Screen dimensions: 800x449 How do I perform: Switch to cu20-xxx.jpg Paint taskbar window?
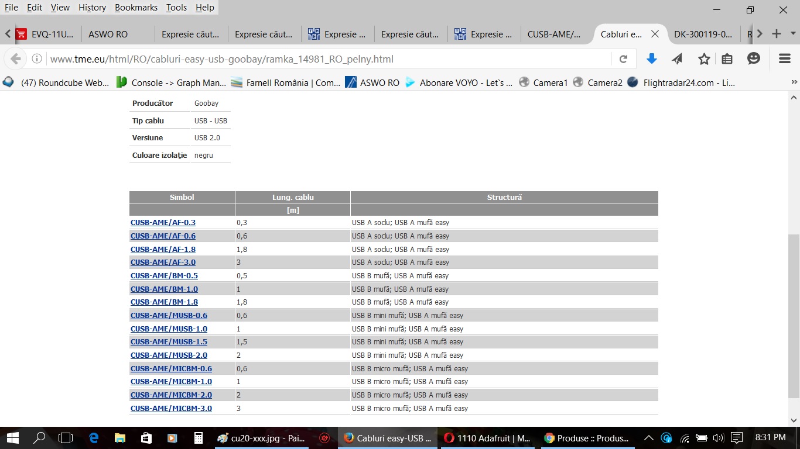tap(262, 437)
